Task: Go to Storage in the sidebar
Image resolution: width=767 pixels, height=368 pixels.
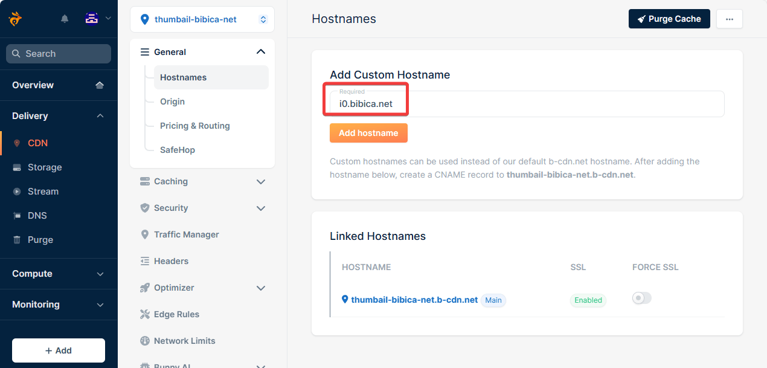Action: pos(45,167)
